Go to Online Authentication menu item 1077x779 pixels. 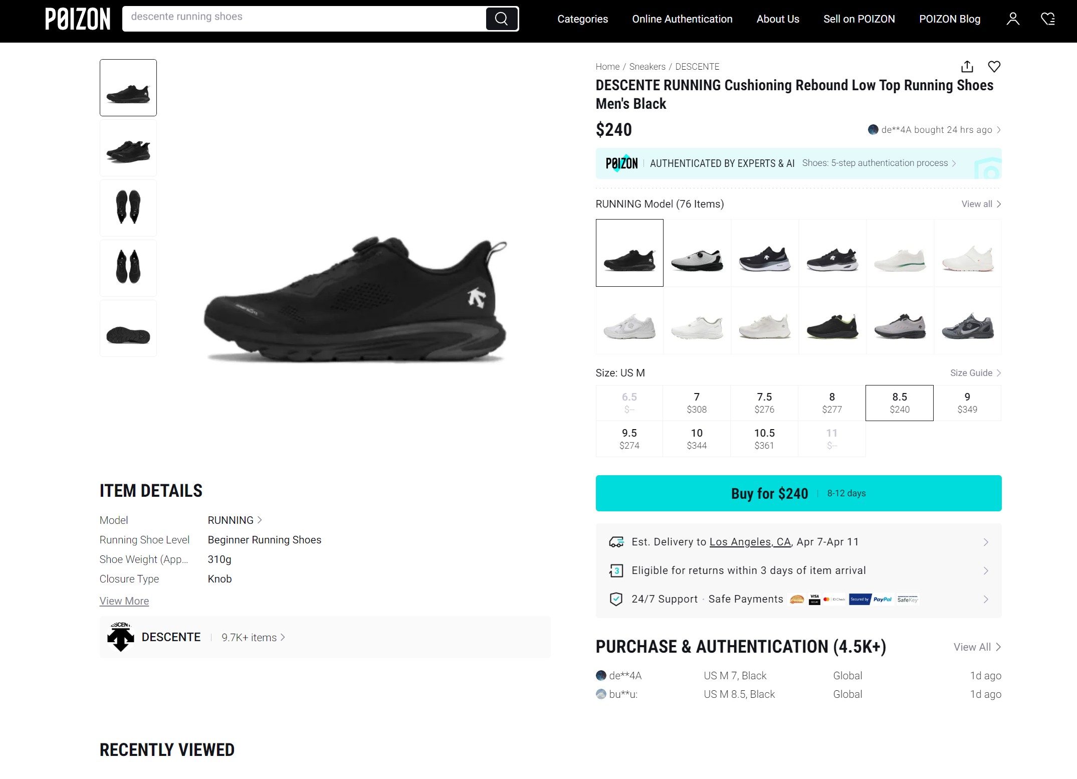[x=682, y=19]
